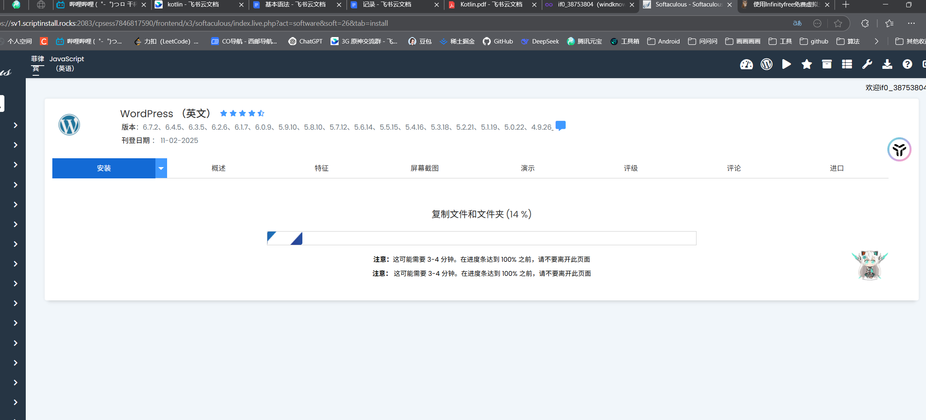Click the browser address bar URL
926x420 pixels.
point(194,23)
